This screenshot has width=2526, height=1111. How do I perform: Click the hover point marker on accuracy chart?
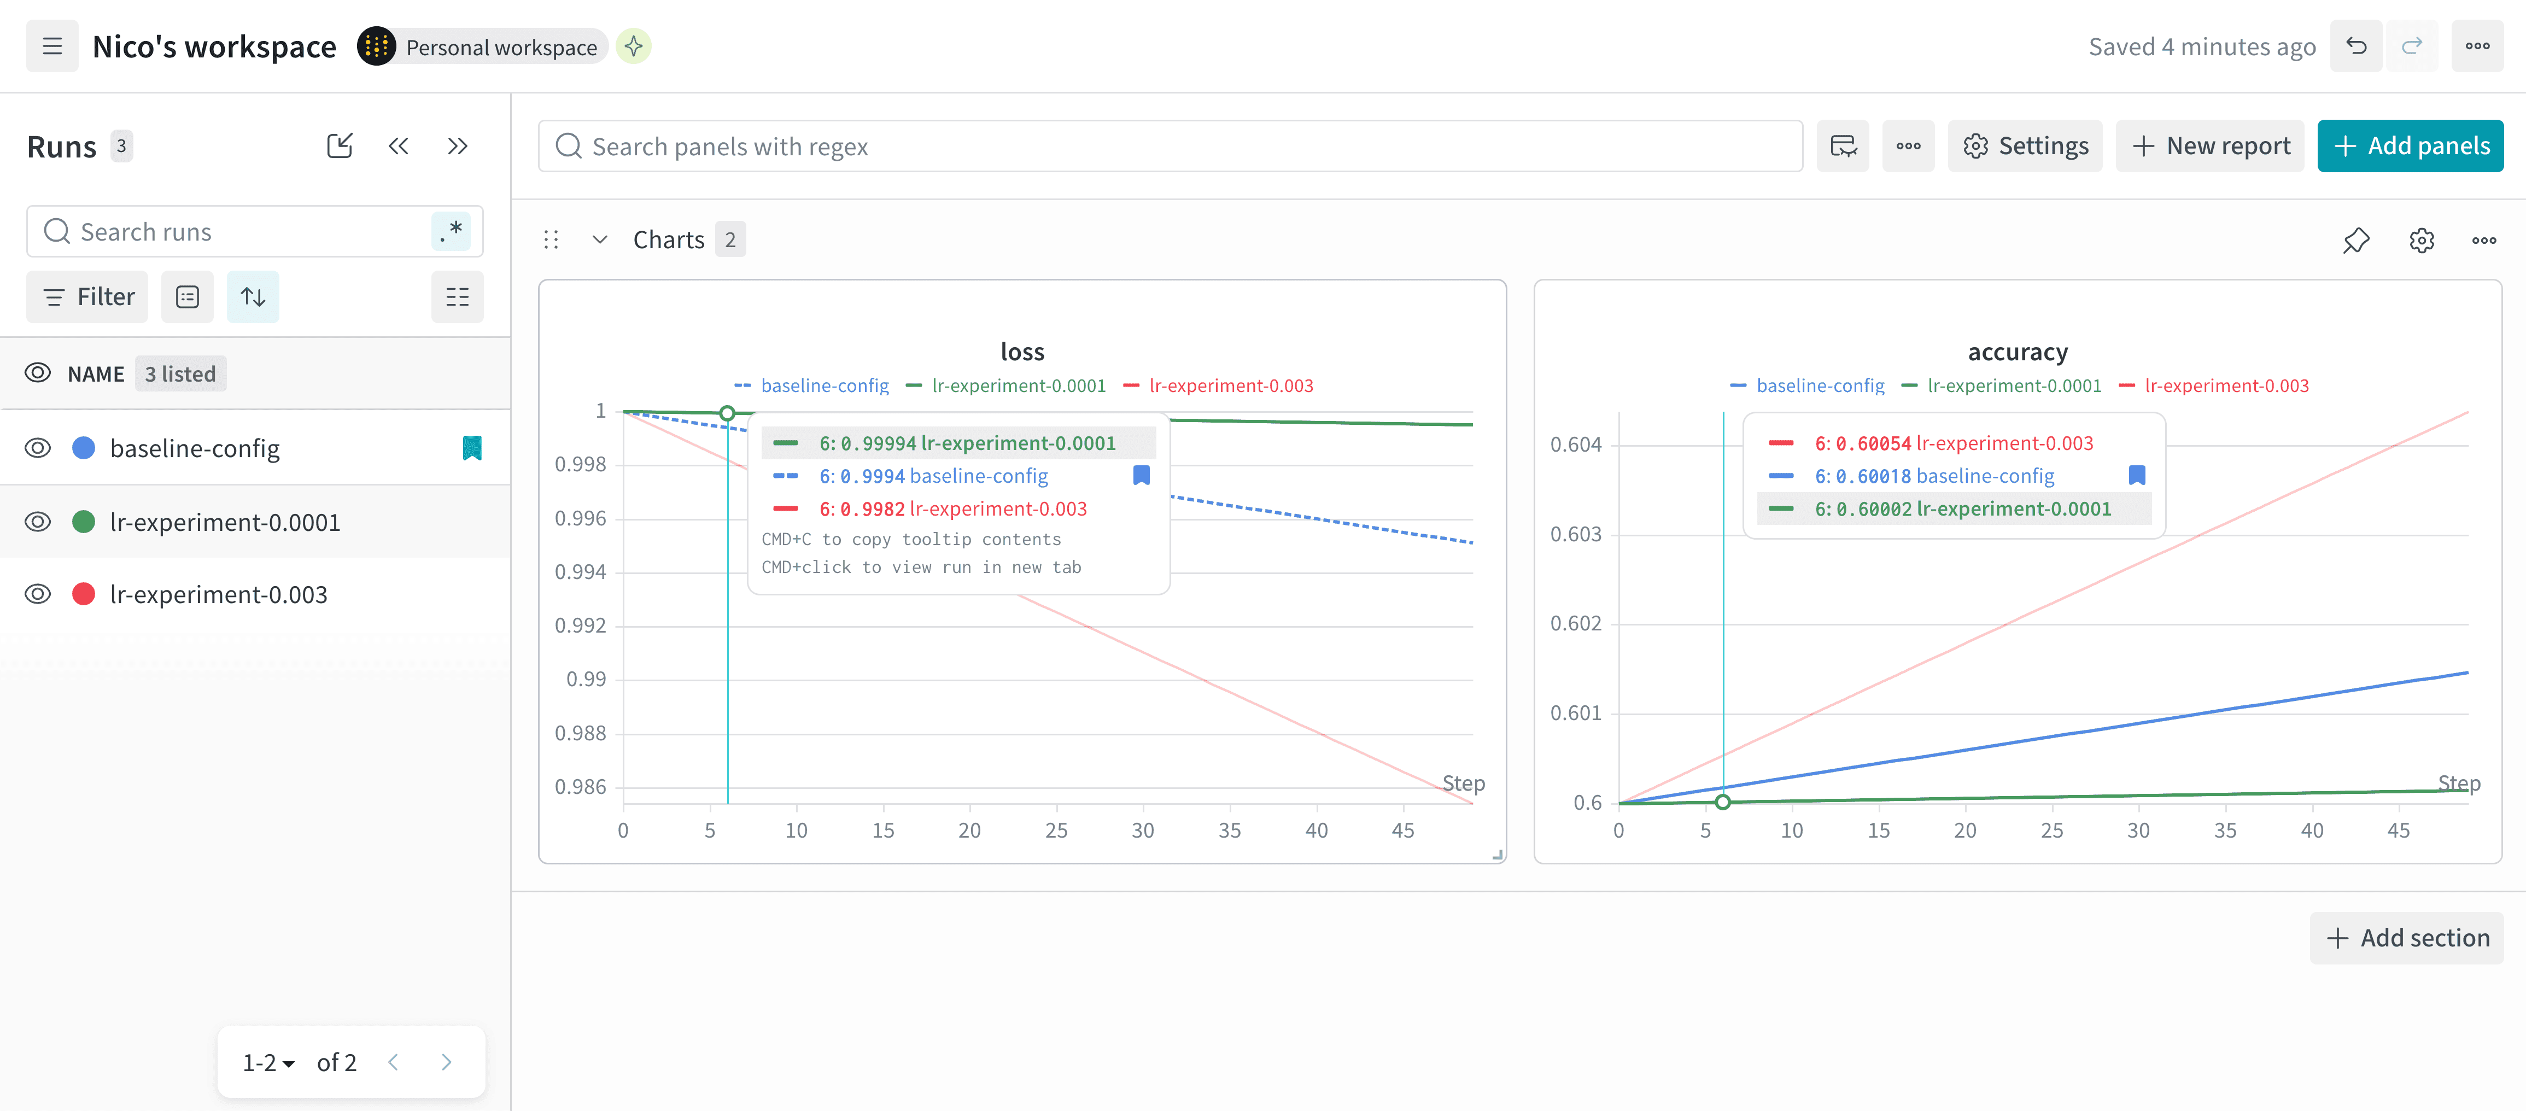(1723, 802)
